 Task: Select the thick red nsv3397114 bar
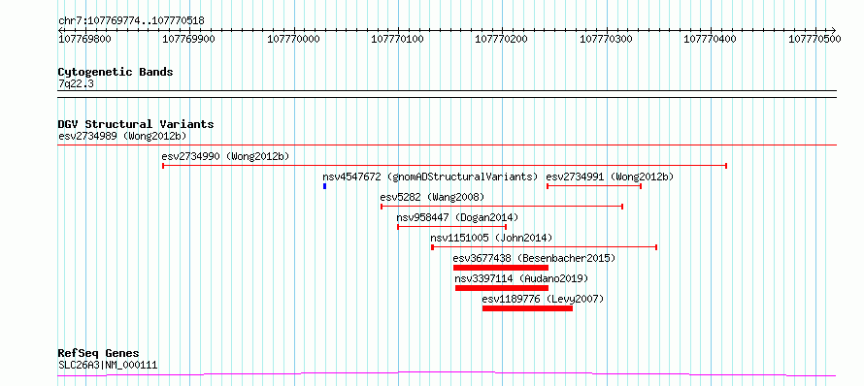tap(502, 288)
